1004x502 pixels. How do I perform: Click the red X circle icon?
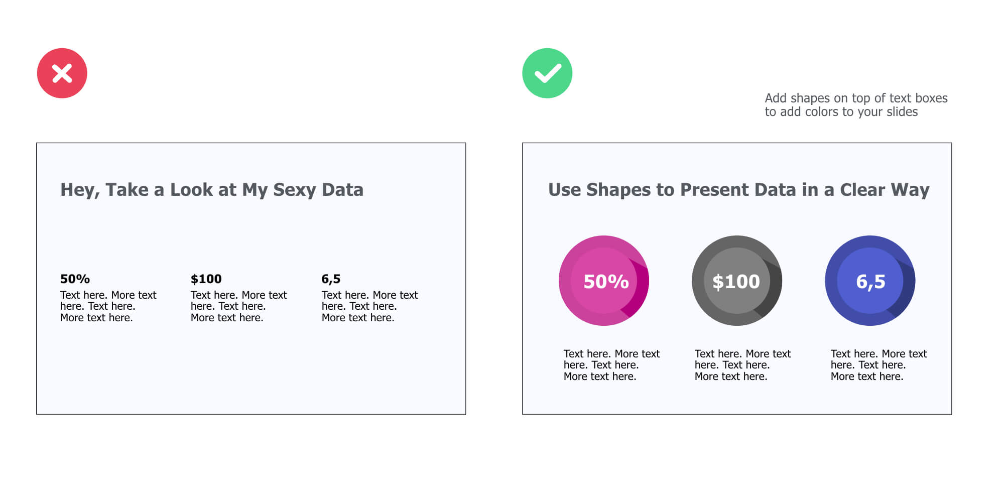click(x=62, y=73)
